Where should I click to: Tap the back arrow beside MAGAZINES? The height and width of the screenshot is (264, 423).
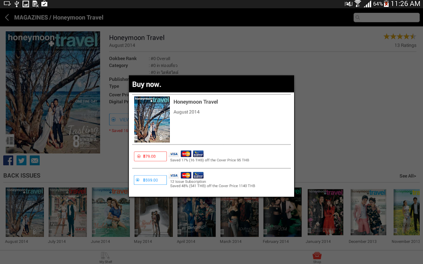pos(7,17)
